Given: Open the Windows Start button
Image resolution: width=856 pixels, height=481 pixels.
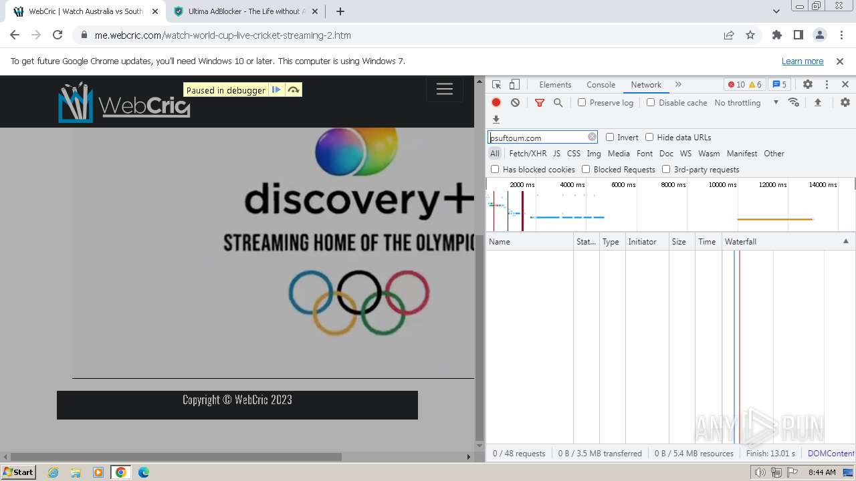Looking at the screenshot, I should pyautogui.click(x=19, y=472).
